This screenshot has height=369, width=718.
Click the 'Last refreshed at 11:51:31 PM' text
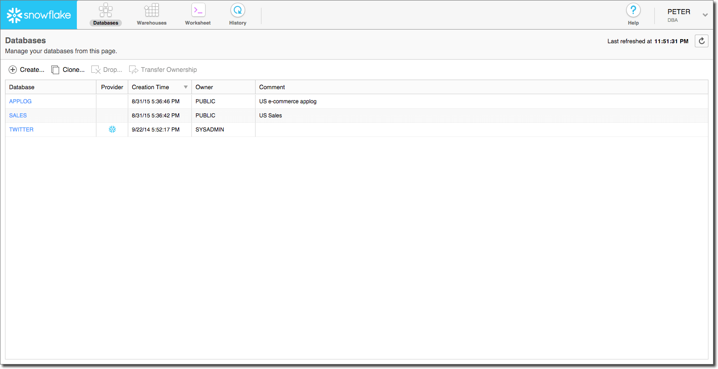click(648, 41)
